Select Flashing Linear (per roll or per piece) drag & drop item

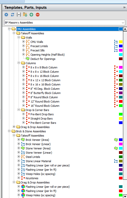(x=47, y=187)
